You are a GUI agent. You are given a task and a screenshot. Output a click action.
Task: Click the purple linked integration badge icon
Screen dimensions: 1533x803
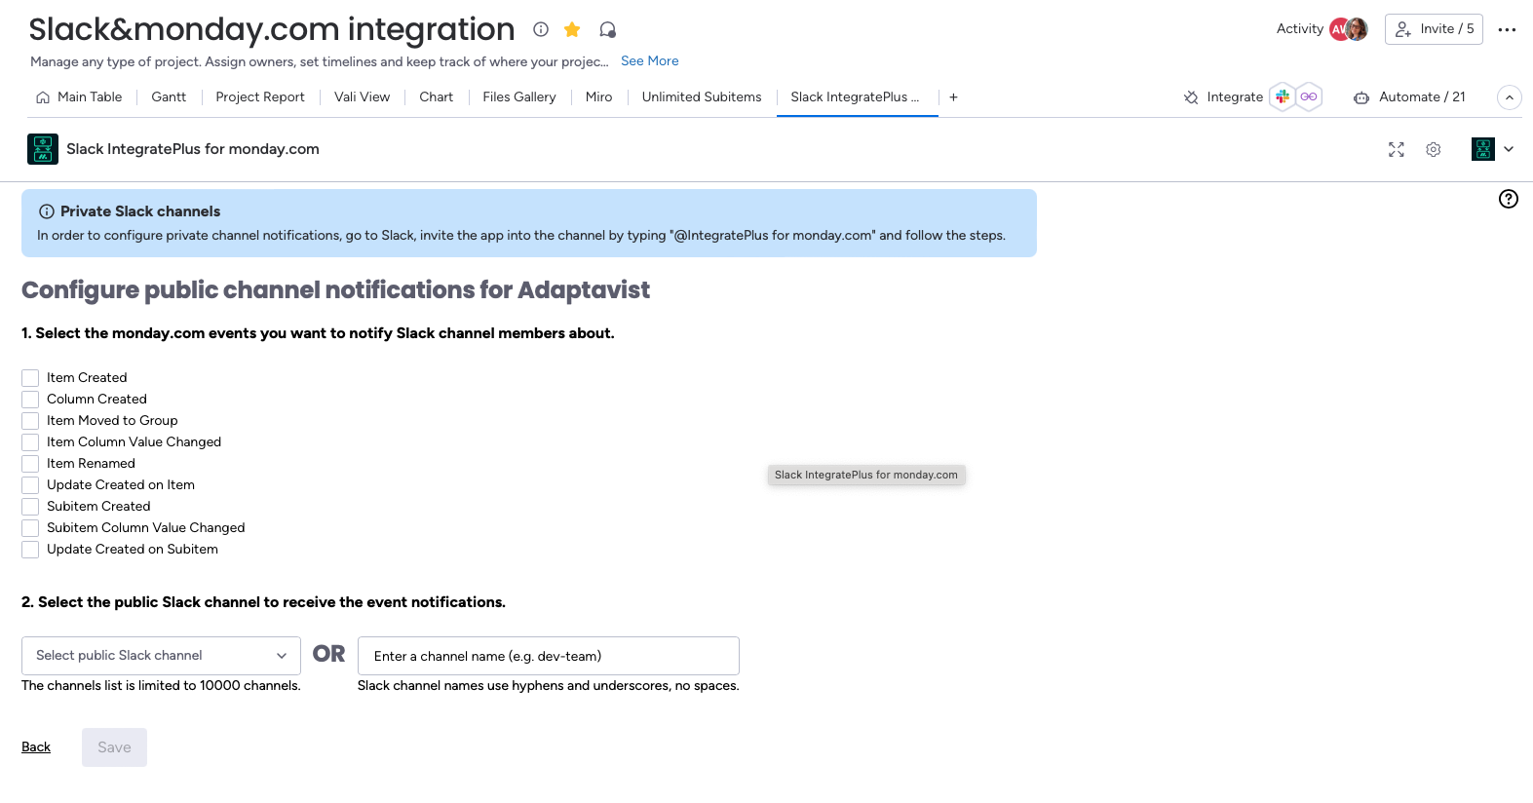(1309, 96)
